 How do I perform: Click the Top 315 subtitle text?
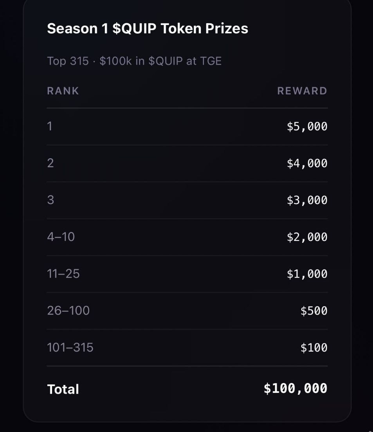click(134, 61)
